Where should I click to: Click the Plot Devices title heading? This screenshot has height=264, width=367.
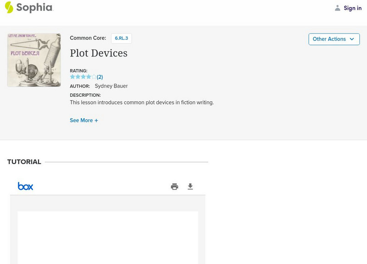(x=99, y=53)
